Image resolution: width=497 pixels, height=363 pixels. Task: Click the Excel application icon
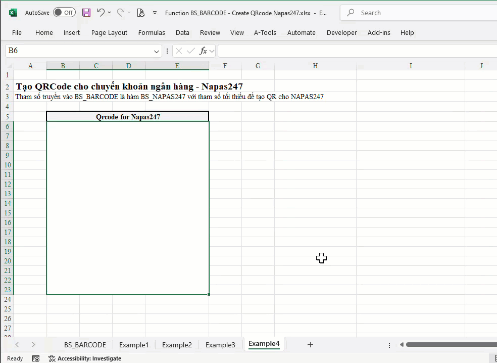click(13, 13)
